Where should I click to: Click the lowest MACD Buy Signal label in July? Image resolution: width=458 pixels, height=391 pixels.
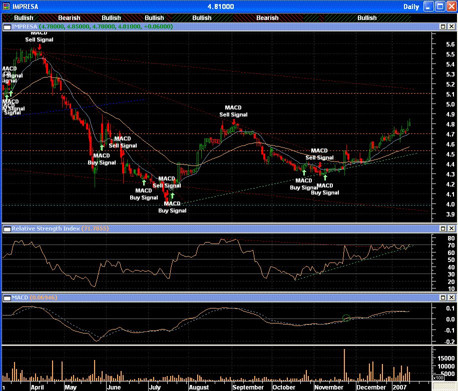[172, 207]
